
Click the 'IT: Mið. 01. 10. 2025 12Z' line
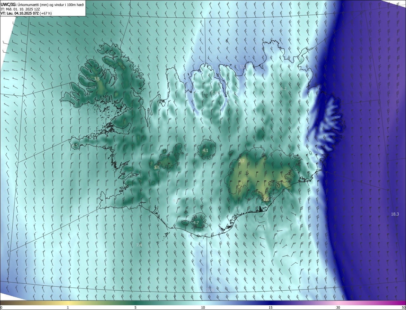click(x=21, y=9)
